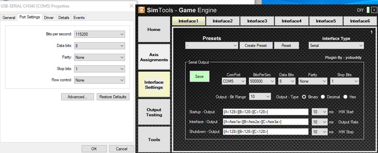The height and width of the screenshot is (153, 378).
Task: Click the Interface - Output text field
Action: (266, 122)
